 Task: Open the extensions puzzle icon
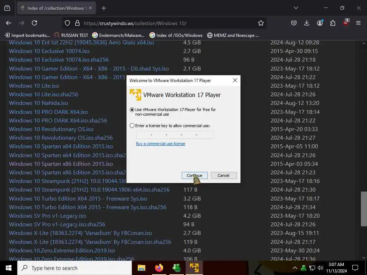click(x=333, y=23)
